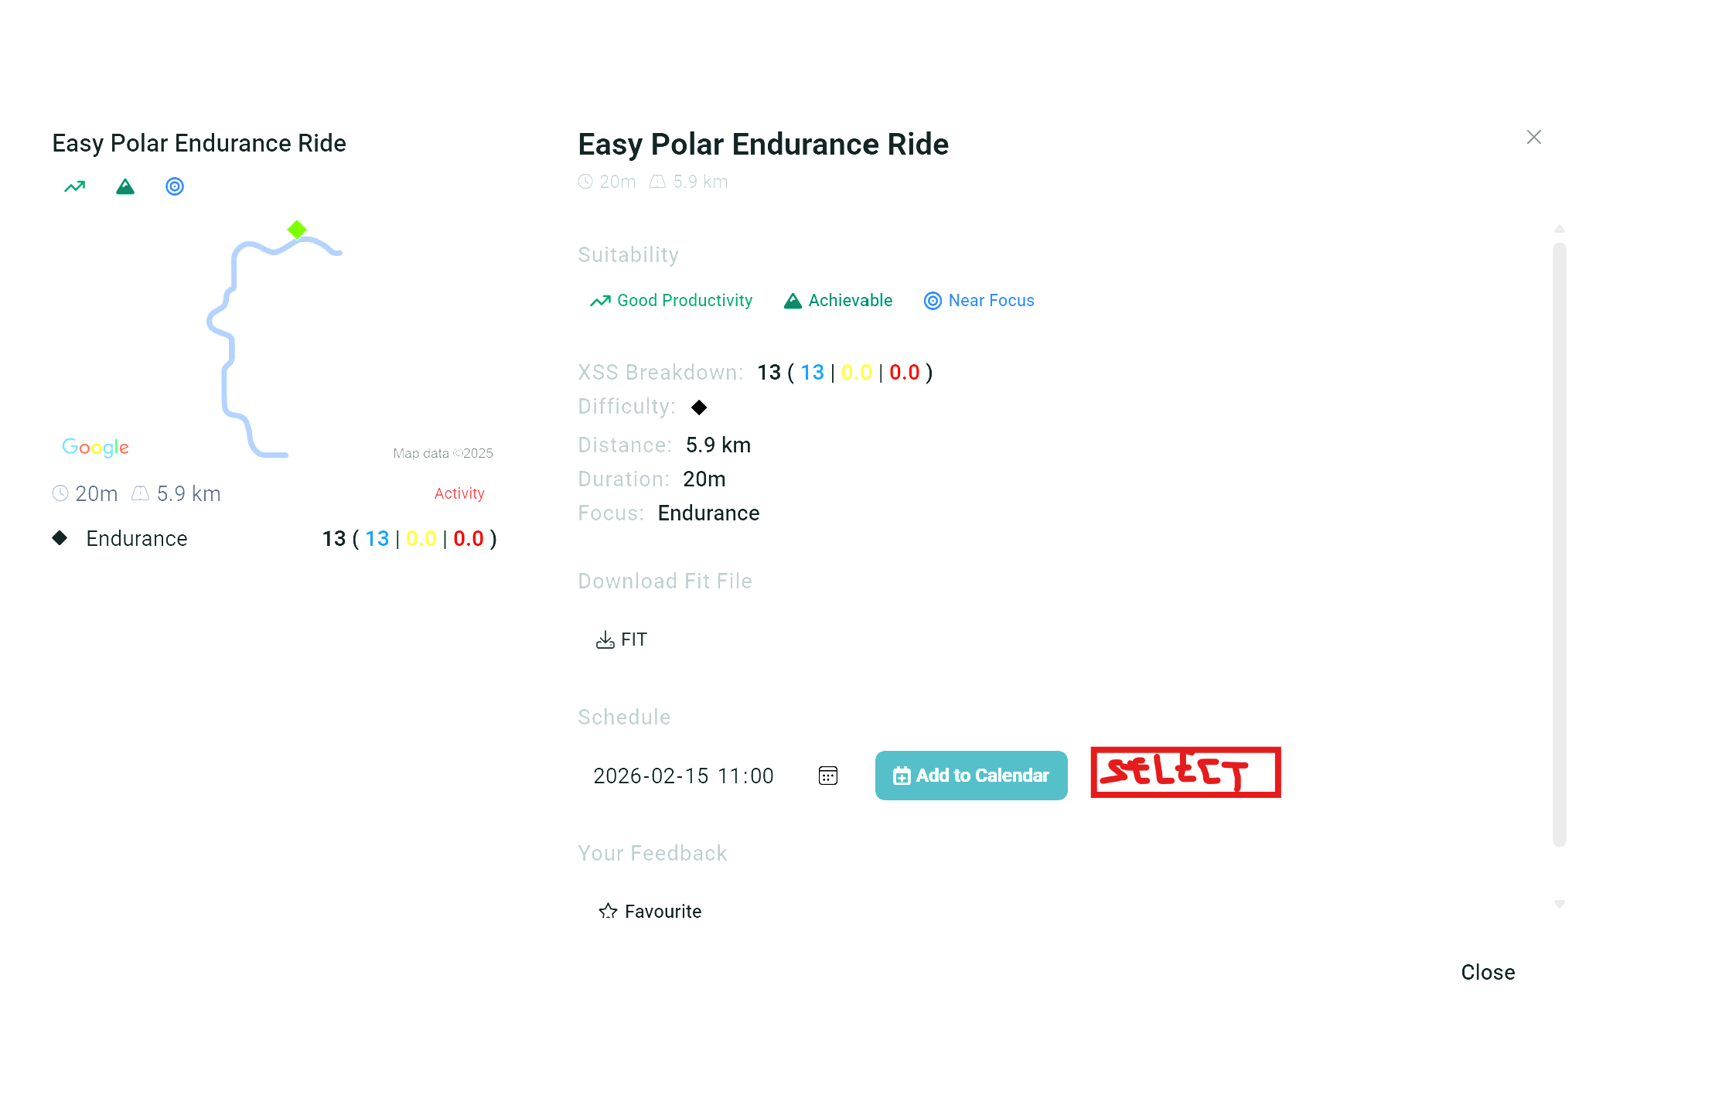1729x1098 pixels.
Task: Click the Good Productivity trend icon in Suitability
Action: (600, 301)
